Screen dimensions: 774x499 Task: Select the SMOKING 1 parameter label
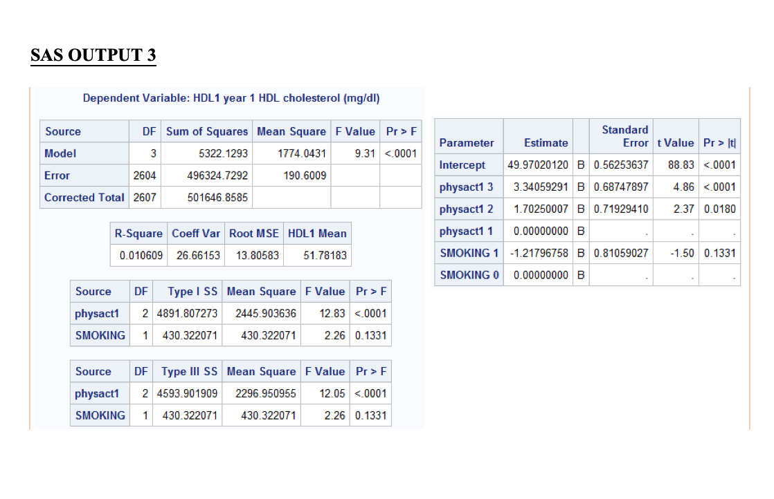469,253
